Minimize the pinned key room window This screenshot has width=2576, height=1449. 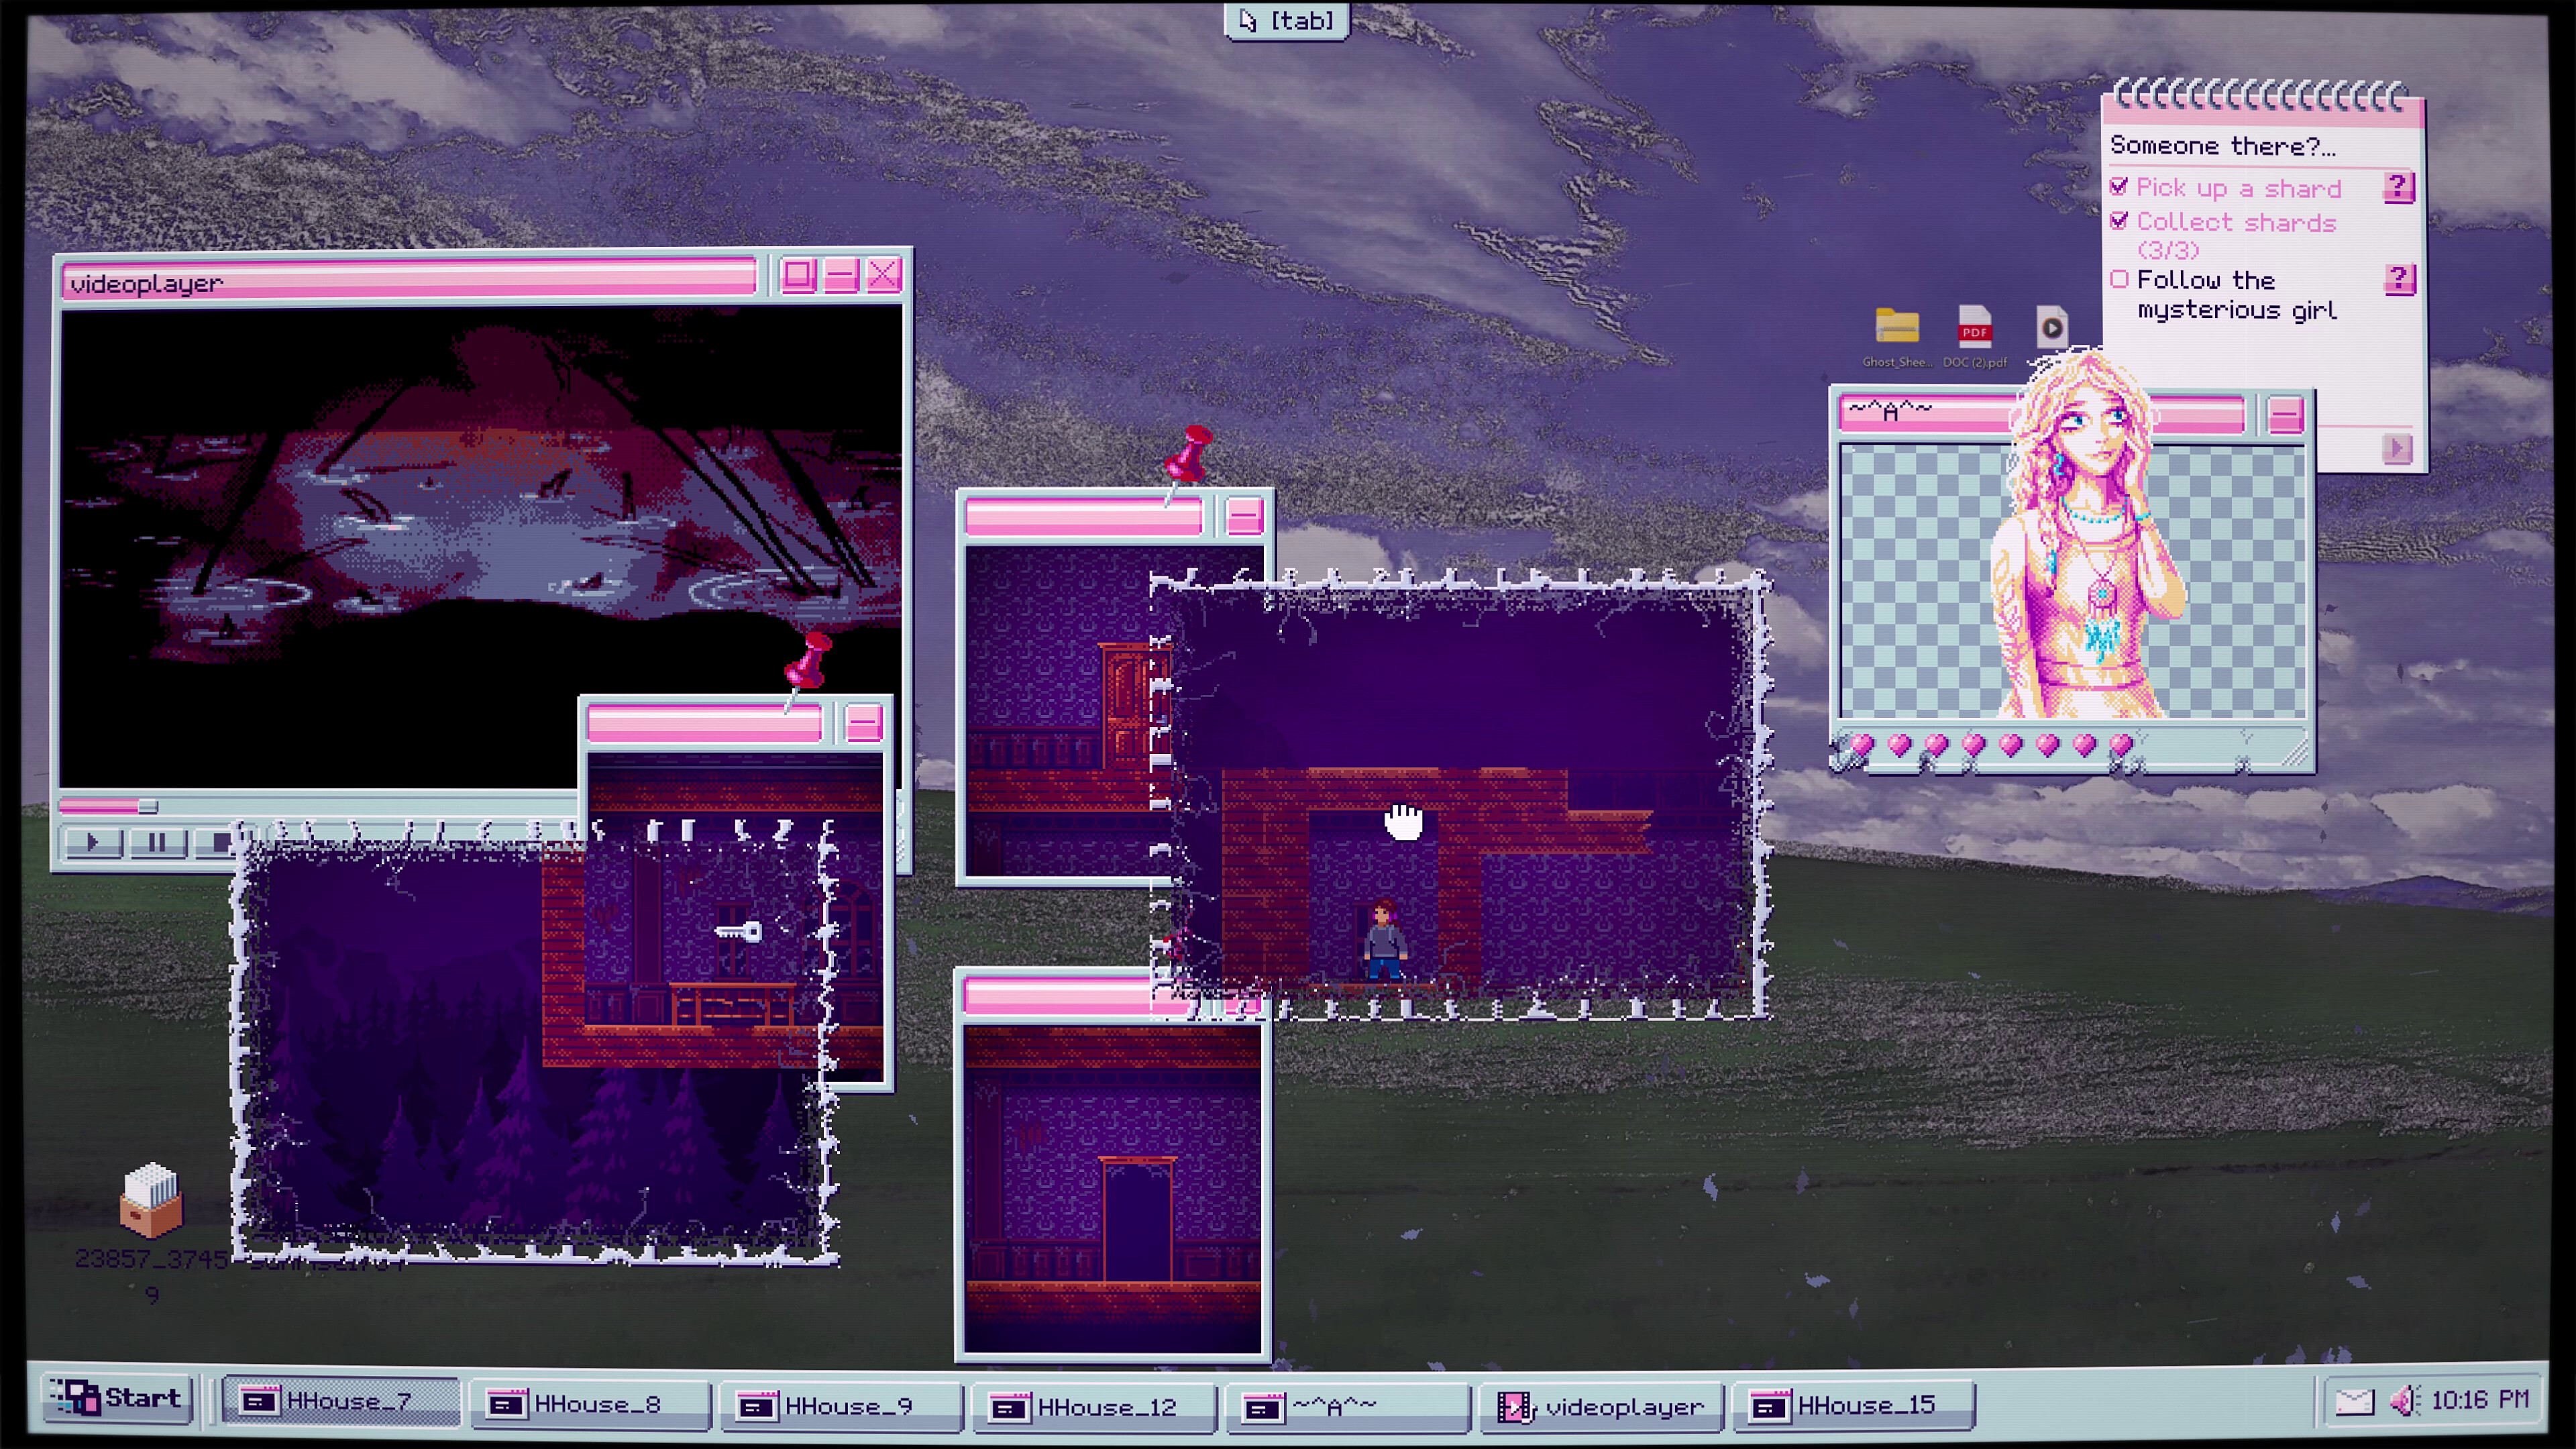863,723
